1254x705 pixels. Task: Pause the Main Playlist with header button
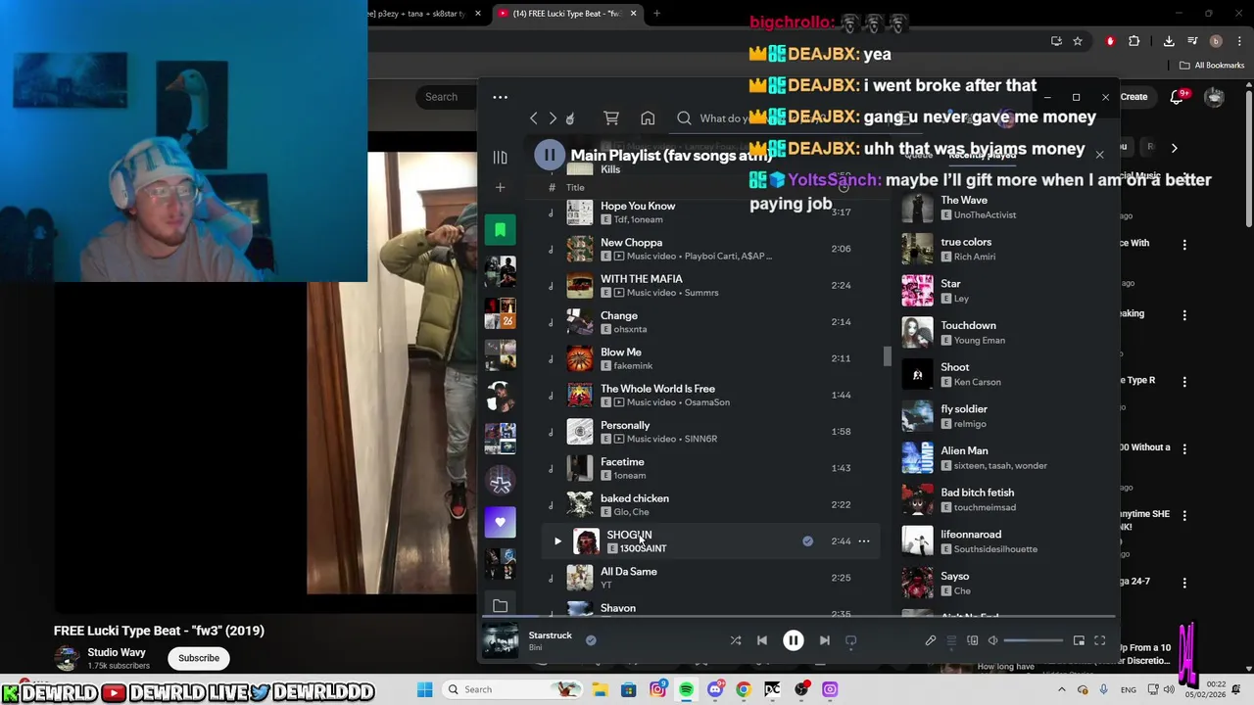(x=550, y=155)
